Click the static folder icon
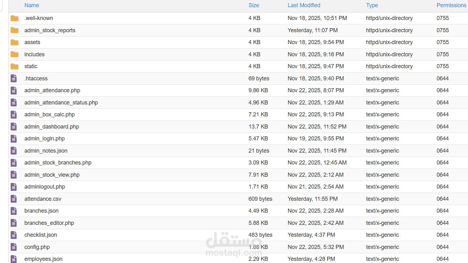This screenshot has width=468, height=263. point(14,66)
